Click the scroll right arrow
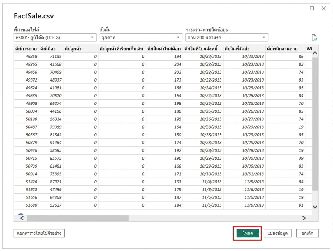 pos(304,218)
